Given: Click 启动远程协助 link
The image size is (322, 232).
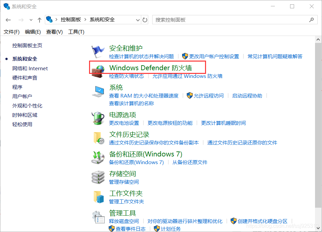Looking at the screenshot, I should click(x=247, y=96).
